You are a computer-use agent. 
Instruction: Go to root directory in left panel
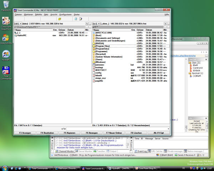[x=87, y=24]
